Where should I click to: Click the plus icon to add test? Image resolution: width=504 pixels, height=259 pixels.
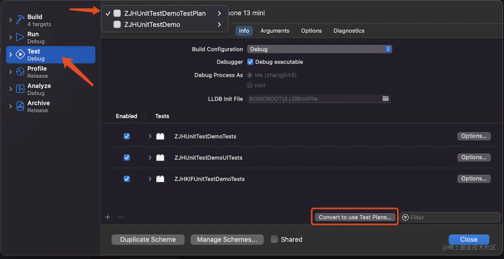108,217
